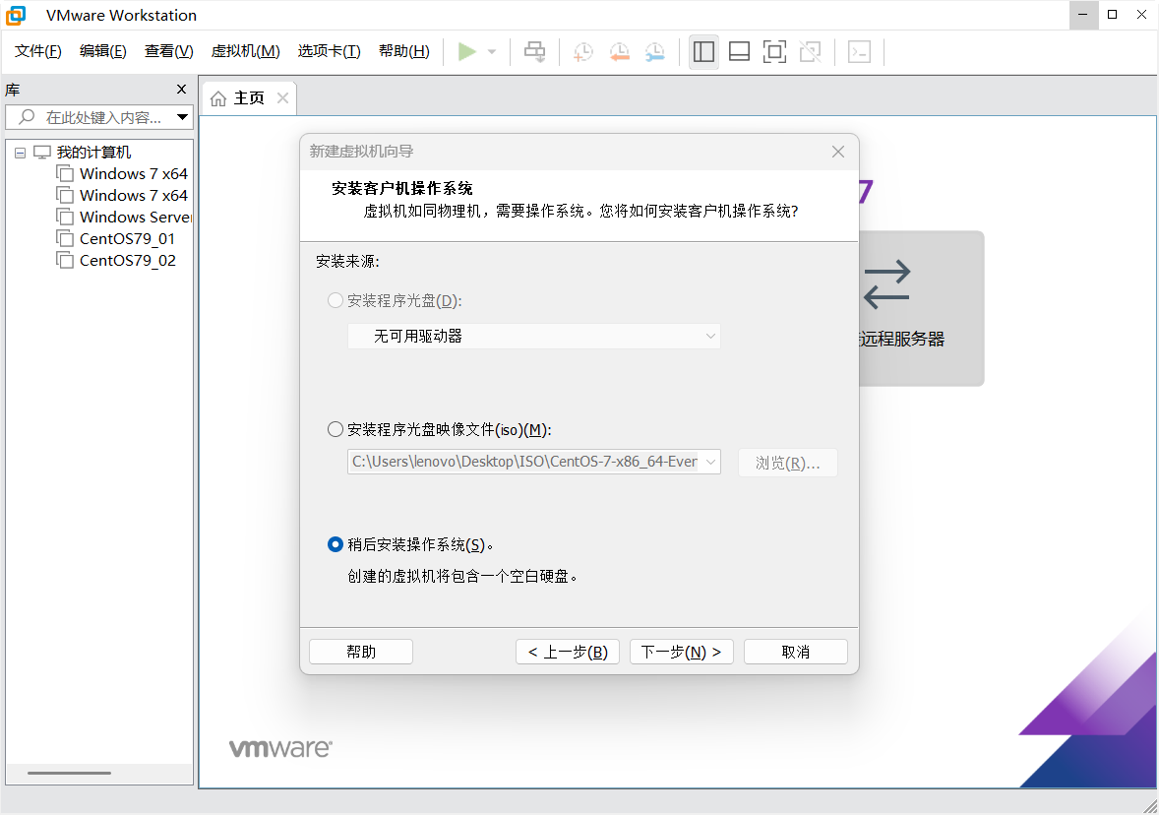Viewport: 1159px width, 815px height.
Task: Open the snapshot manager wrench icon
Action: (655, 52)
